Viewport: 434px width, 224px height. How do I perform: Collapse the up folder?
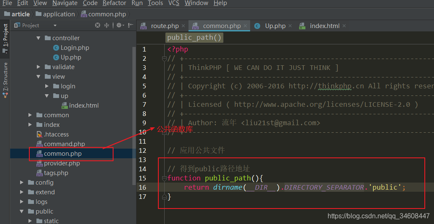pos(47,96)
